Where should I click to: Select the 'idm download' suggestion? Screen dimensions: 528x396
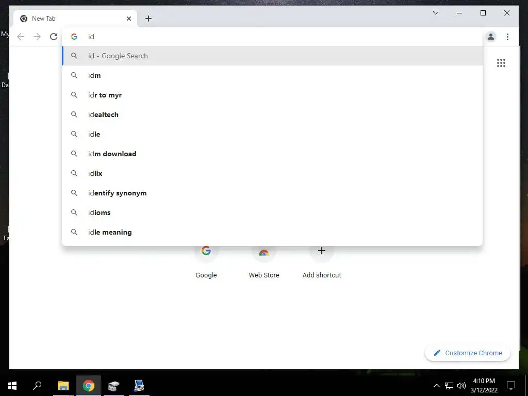[x=272, y=154]
